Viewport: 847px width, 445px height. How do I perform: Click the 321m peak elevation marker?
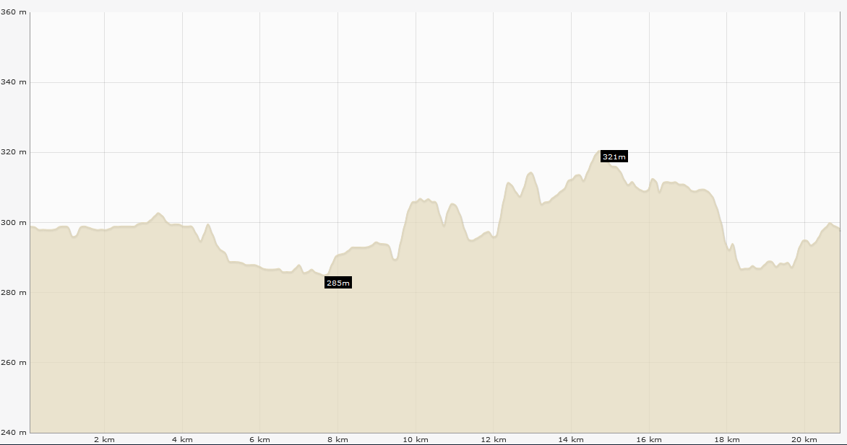click(x=614, y=157)
